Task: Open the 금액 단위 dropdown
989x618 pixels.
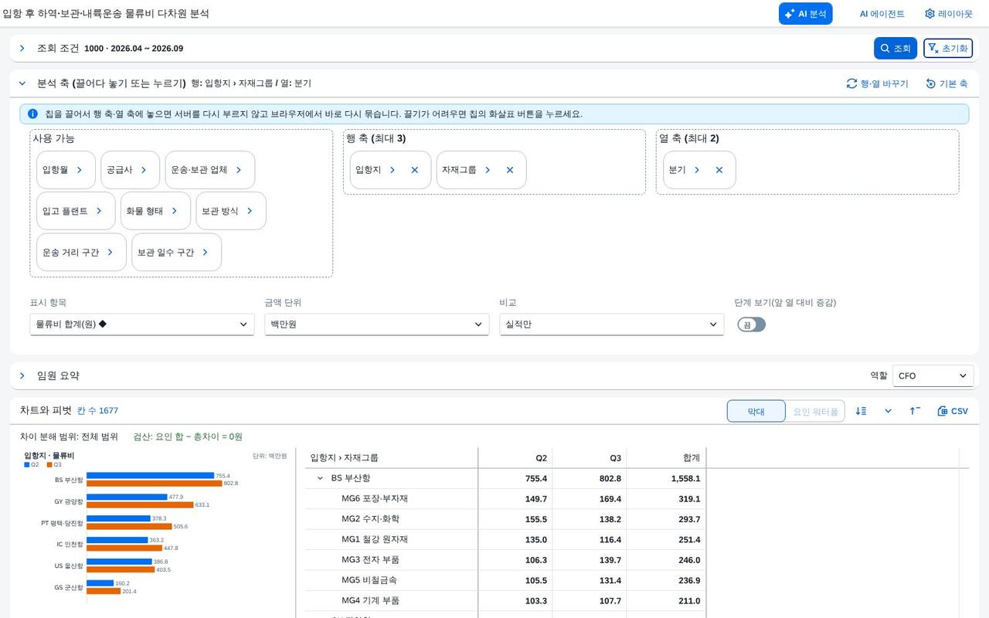Action: 377,324
